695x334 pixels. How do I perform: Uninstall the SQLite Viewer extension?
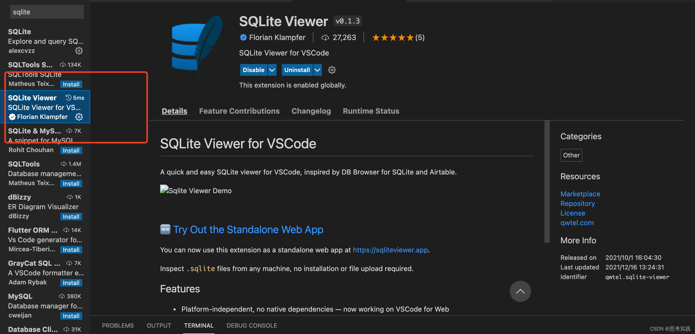point(297,70)
